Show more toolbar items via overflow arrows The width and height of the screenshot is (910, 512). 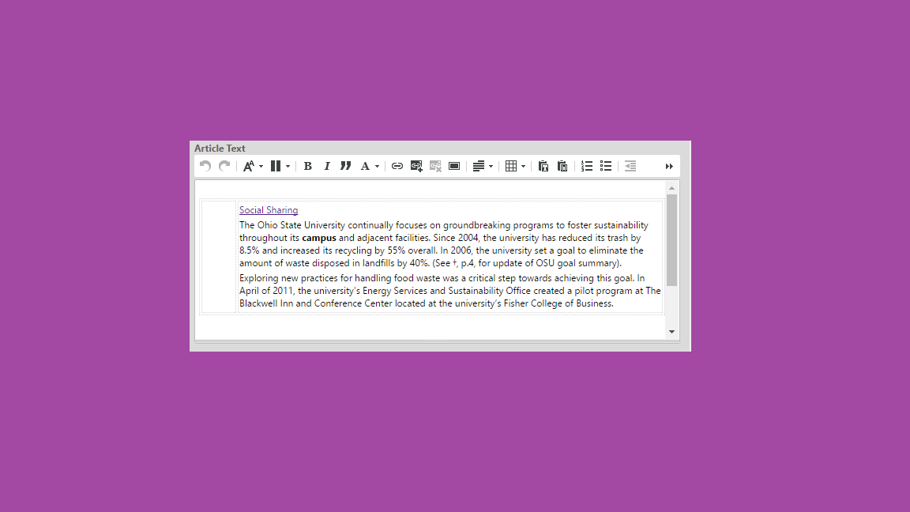click(x=669, y=166)
